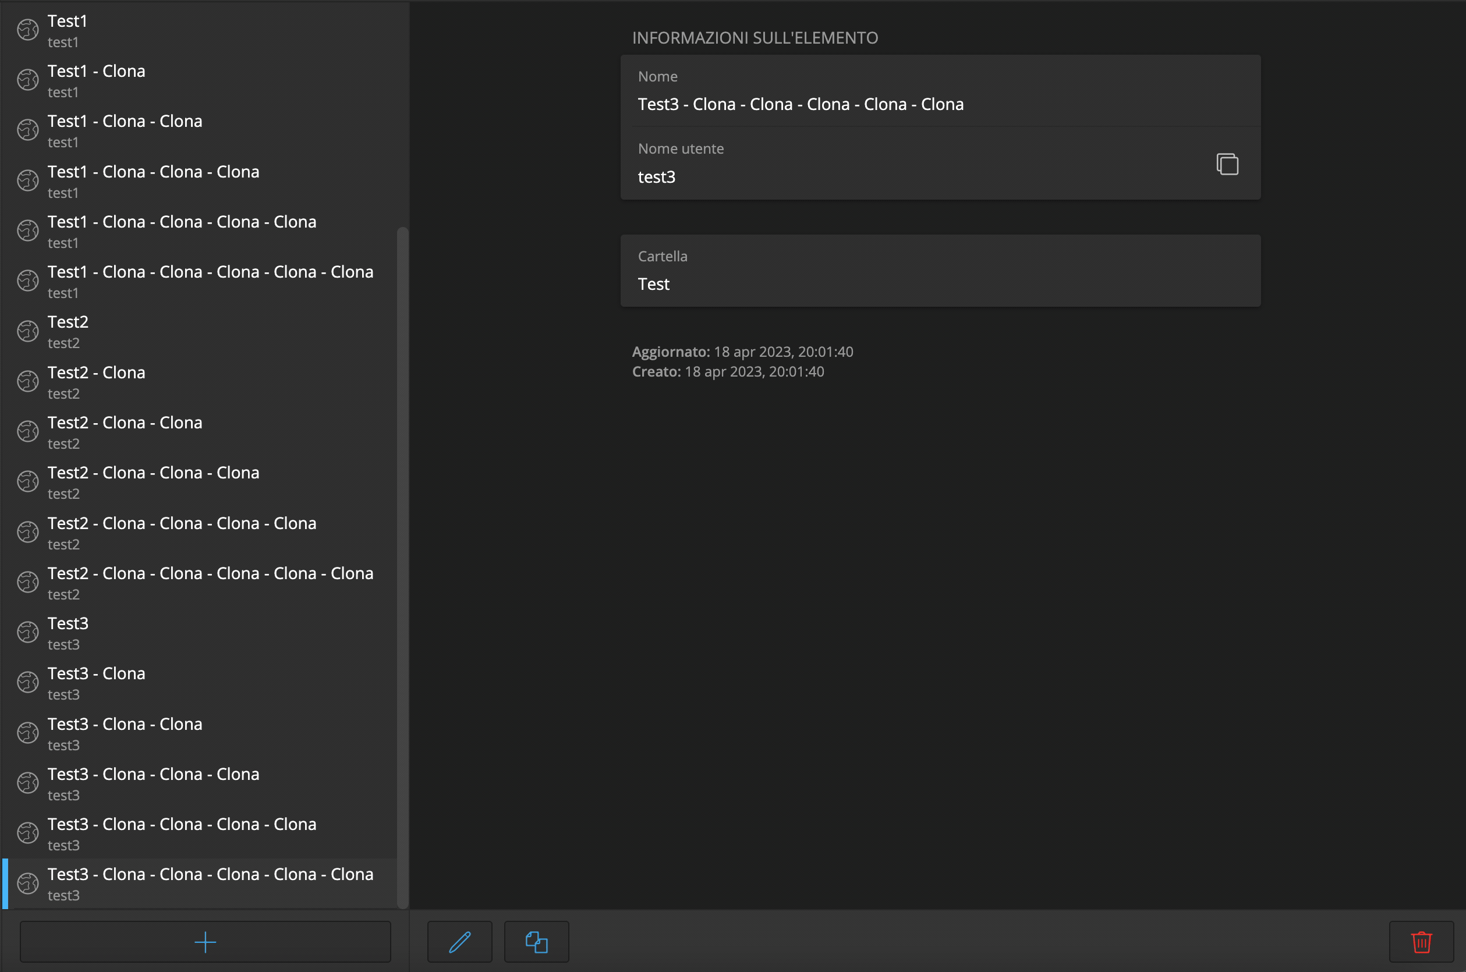Select the Test1 entry in the list
Viewport: 1466px width, 972px height.
click(186, 30)
